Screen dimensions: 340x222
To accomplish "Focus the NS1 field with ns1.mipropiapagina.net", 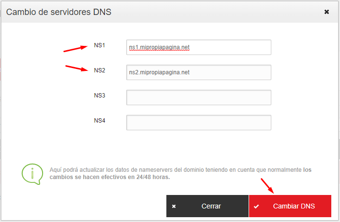I will click(x=199, y=47).
